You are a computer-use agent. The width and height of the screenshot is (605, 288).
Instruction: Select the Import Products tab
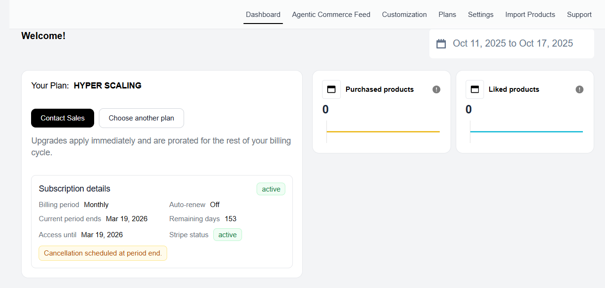pos(530,15)
